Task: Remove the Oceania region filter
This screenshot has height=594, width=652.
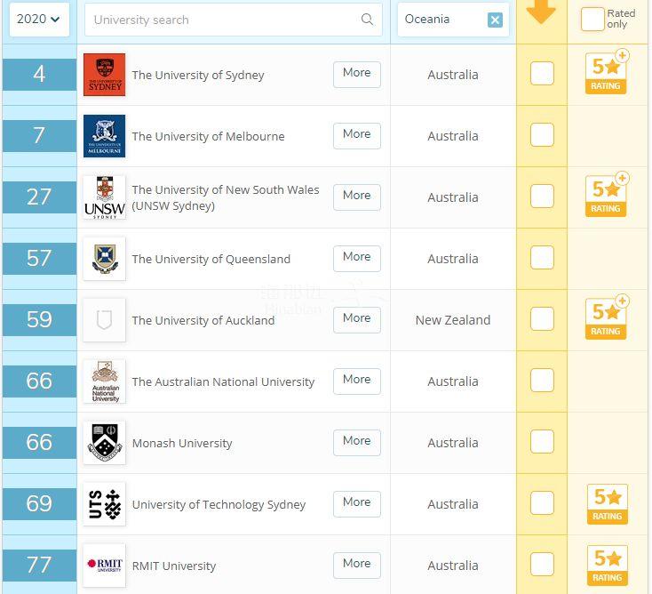Action: pos(495,20)
